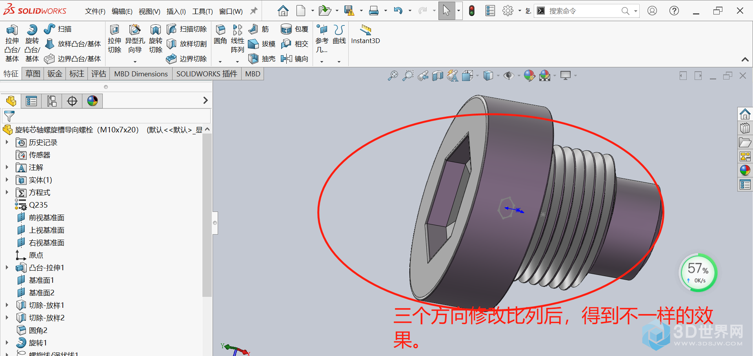Viewport: 753px width, 356px height.
Task: Select the Revolved Cut (旋转切除) tool
Action: (156, 39)
